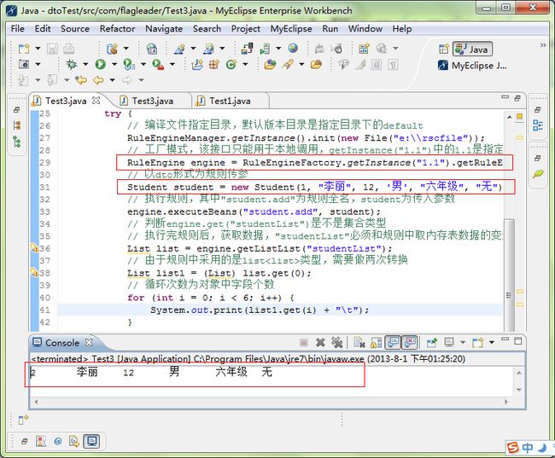The image size is (555, 458).
Task: Click the Open Task folder icon
Action: coord(316,64)
